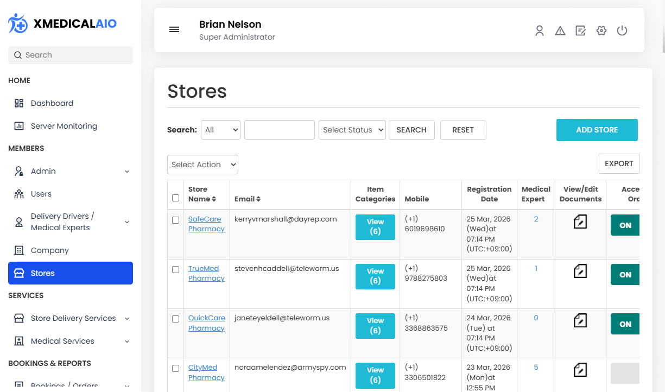Open documents icon for QuickCare Pharmacy
The width and height of the screenshot is (665, 392).
point(580,320)
